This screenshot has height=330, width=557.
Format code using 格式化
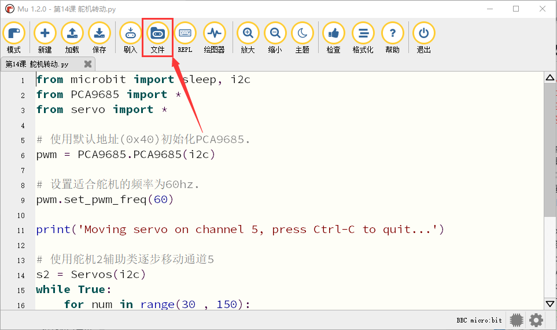click(363, 37)
